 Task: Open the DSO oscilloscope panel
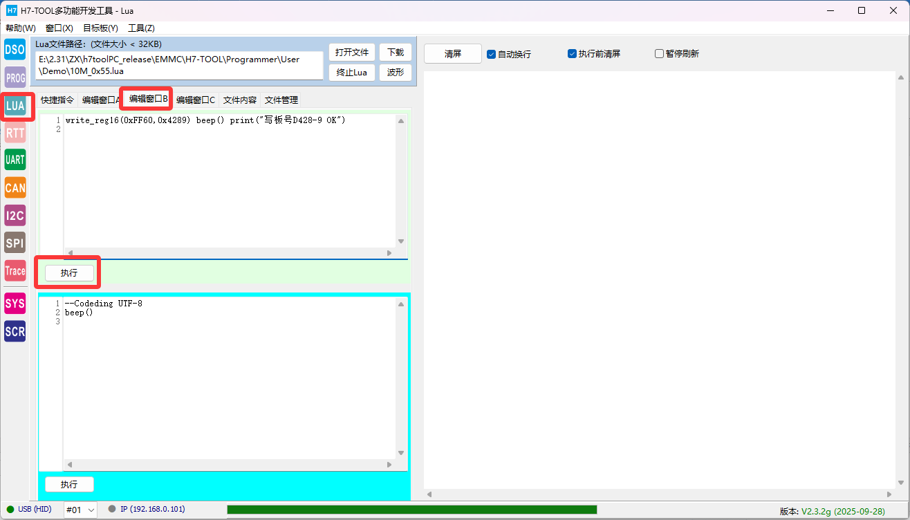15,50
